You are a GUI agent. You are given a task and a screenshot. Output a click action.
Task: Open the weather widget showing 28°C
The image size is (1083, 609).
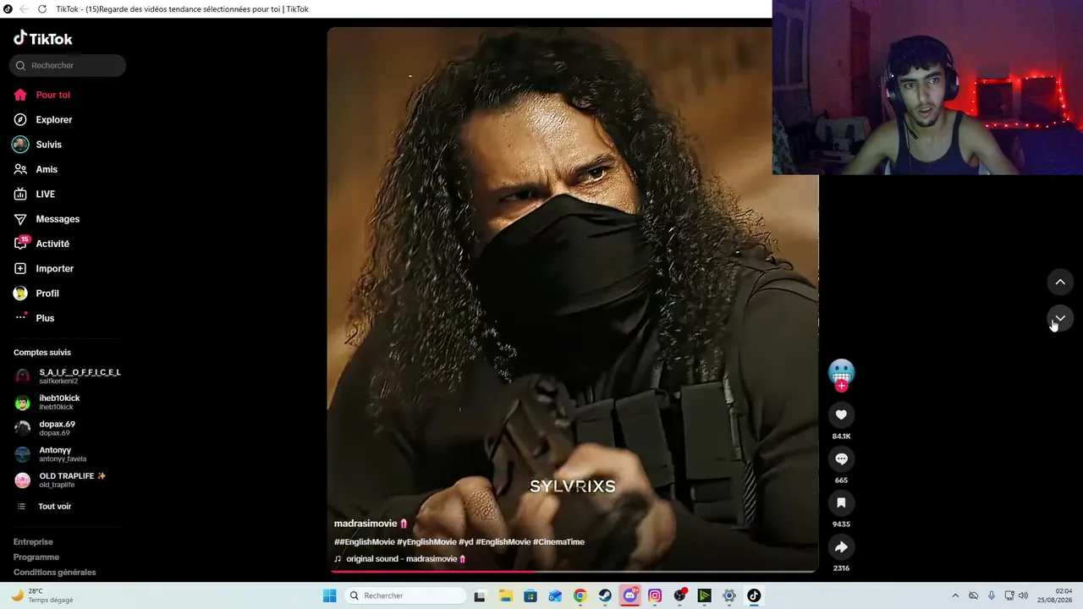click(x=42, y=595)
